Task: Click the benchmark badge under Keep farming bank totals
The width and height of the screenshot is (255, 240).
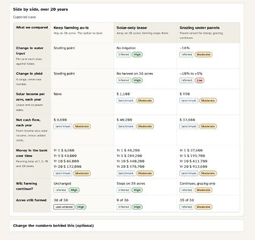Action: 63,173
